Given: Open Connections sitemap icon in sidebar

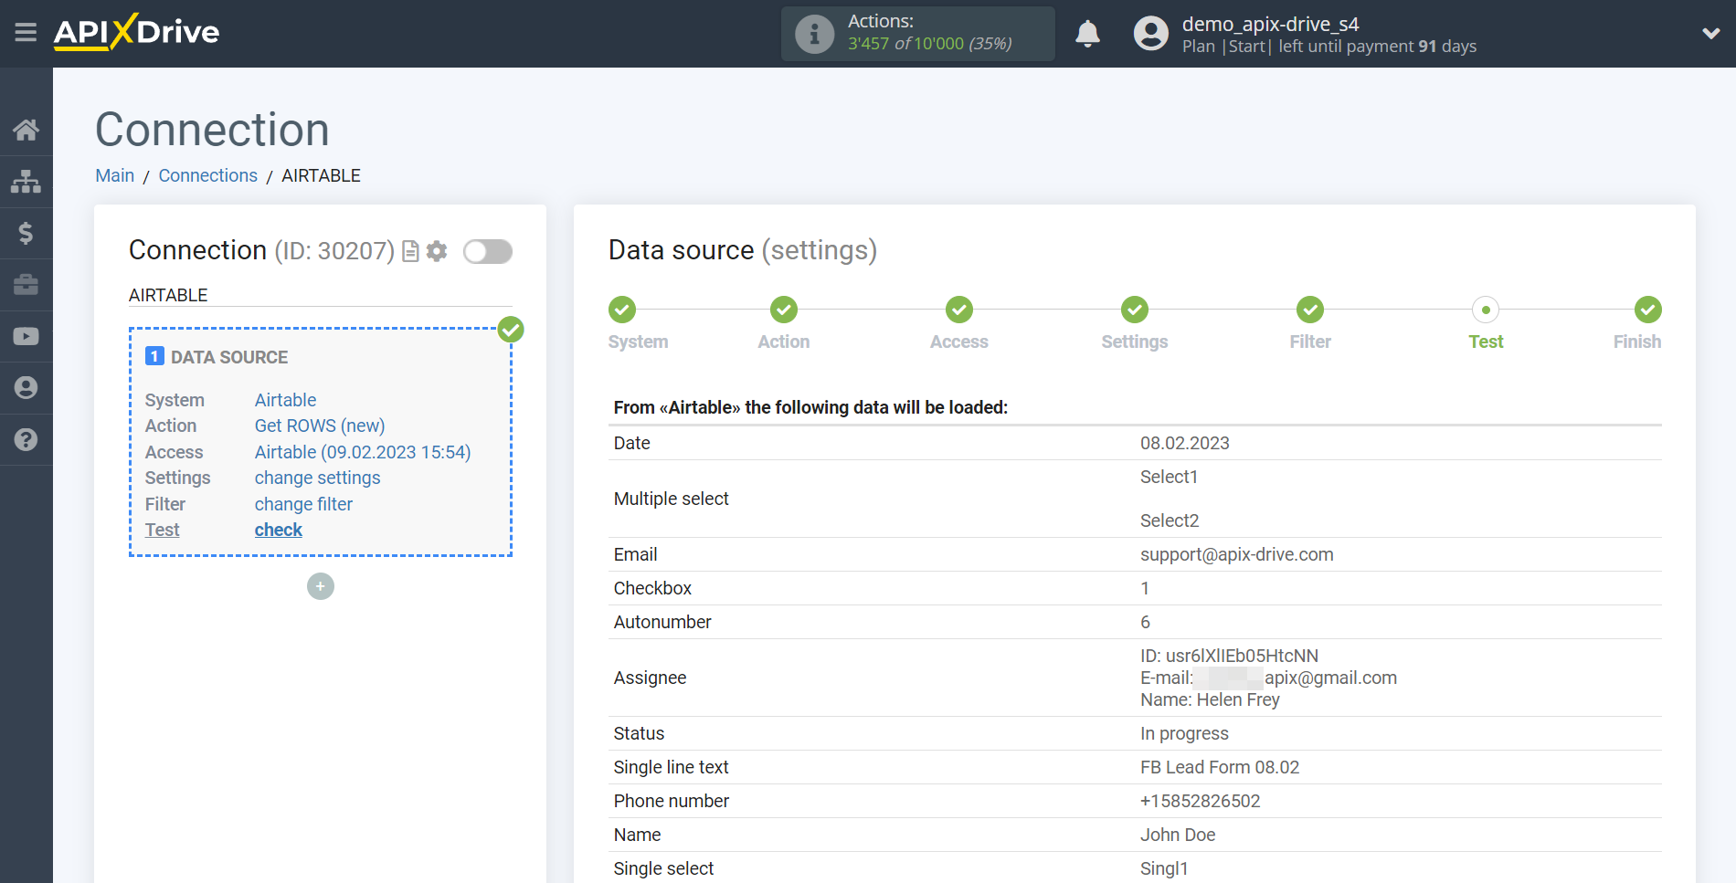Looking at the screenshot, I should pos(26,182).
